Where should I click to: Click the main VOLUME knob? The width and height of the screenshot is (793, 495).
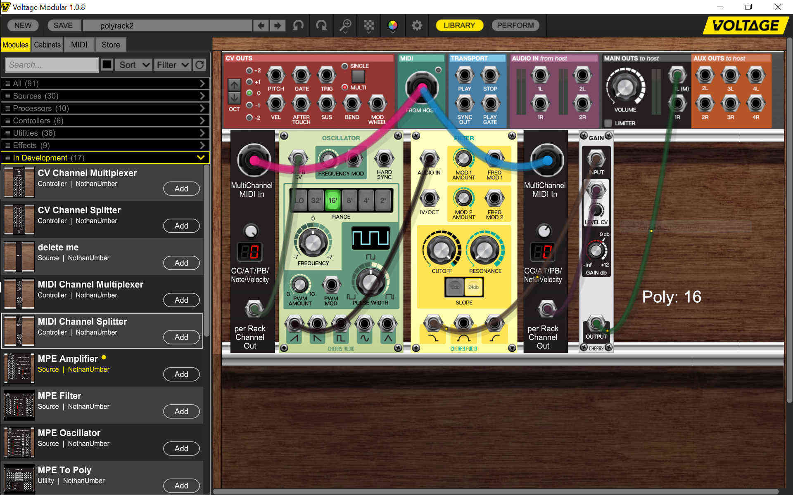click(625, 87)
